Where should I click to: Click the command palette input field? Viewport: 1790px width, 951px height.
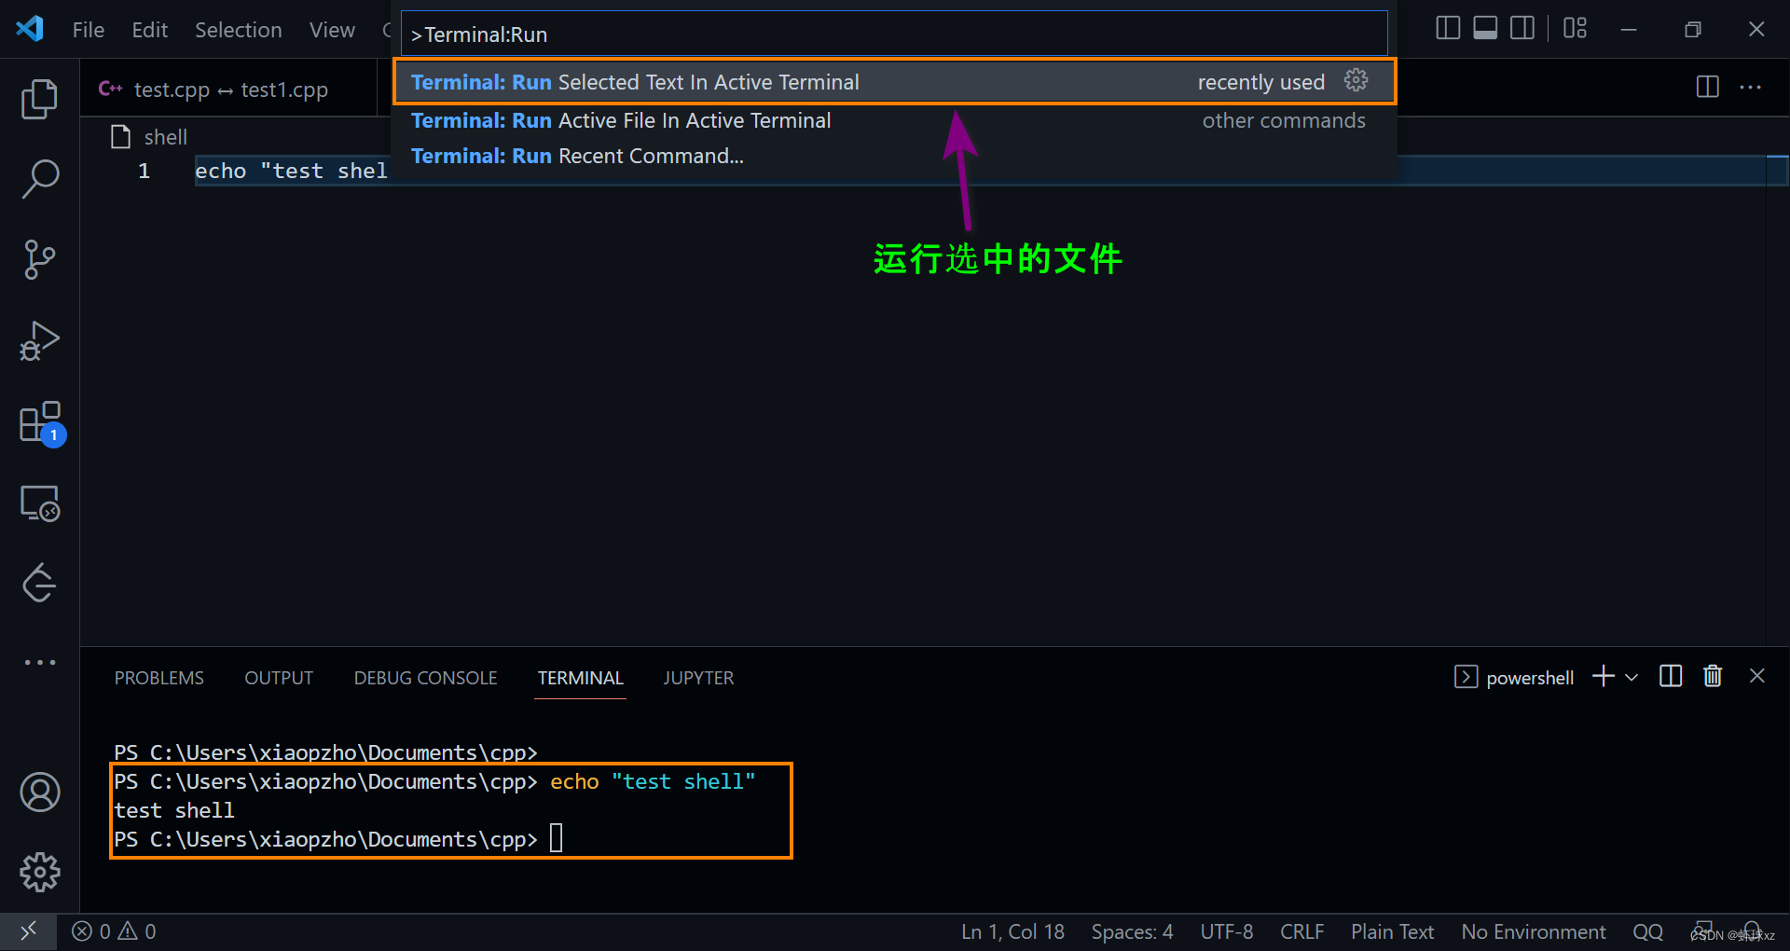coord(894,34)
